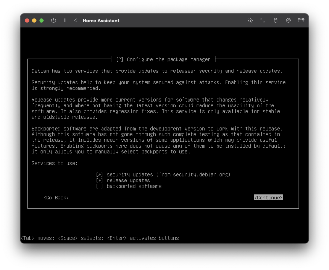Enable backported software checkbox
This screenshot has height=270, width=329.
[100, 186]
